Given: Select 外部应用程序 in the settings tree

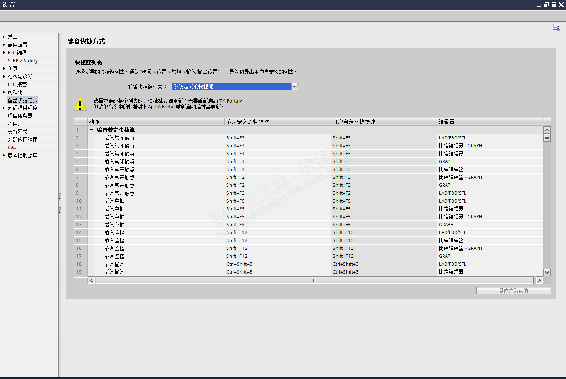Looking at the screenshot, I should 22,139.
